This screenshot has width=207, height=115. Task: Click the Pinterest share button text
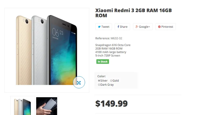[167, 27]
